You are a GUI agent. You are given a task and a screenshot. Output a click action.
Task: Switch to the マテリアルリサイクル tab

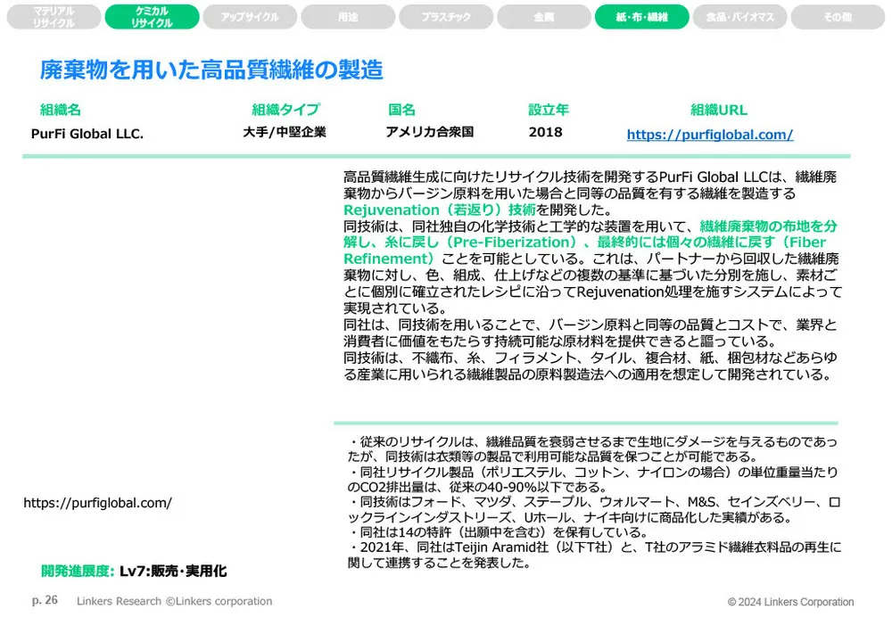(53, 16)
